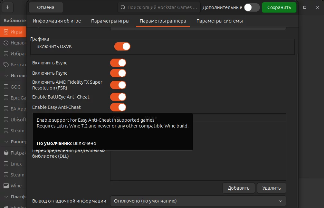Select Steam runner icon under runners
Image resolution: width=324 pixels, height=208 pixels.
[6, 175]
